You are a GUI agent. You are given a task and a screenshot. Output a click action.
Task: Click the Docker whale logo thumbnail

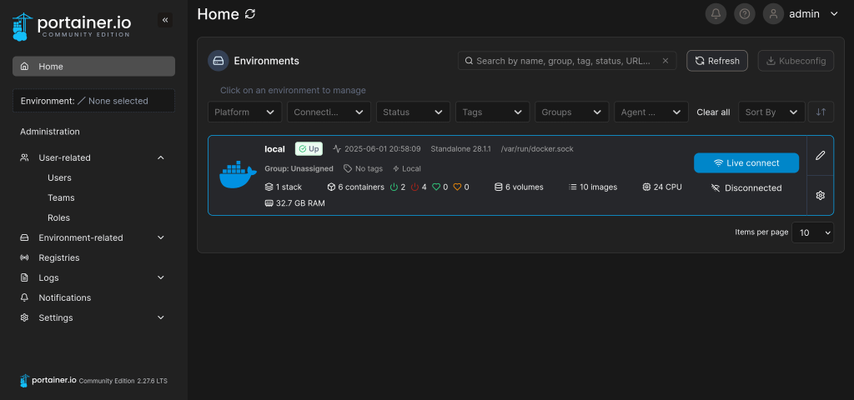(x=237, y=175)
